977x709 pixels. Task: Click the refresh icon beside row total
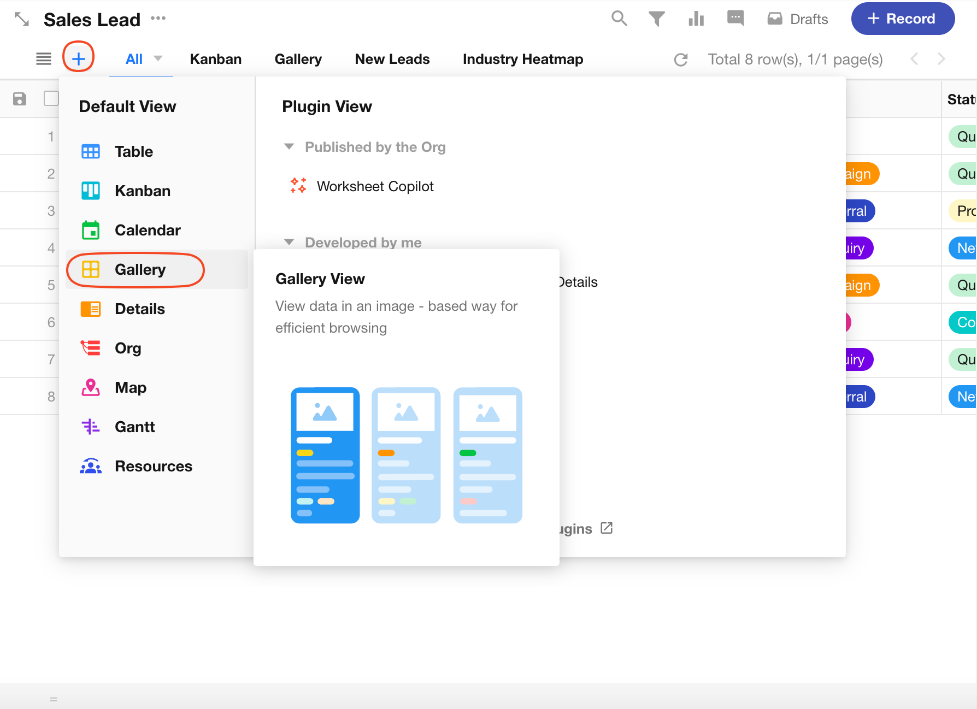pyautogui.click(x=681, y=60)
